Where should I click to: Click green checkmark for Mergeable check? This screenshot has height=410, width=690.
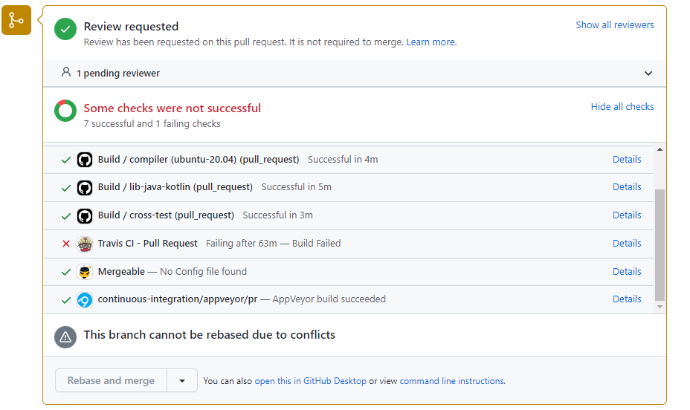pos(66,272)
